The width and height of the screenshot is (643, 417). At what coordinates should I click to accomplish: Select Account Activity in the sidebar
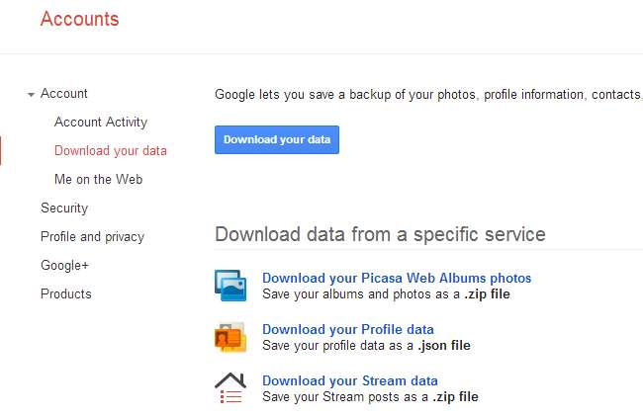tap(101, 123)
